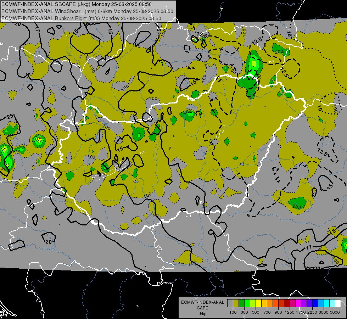Click the dark red legend swatch
347x319 pixels.
pyautogui.click(x=287, y=303)
